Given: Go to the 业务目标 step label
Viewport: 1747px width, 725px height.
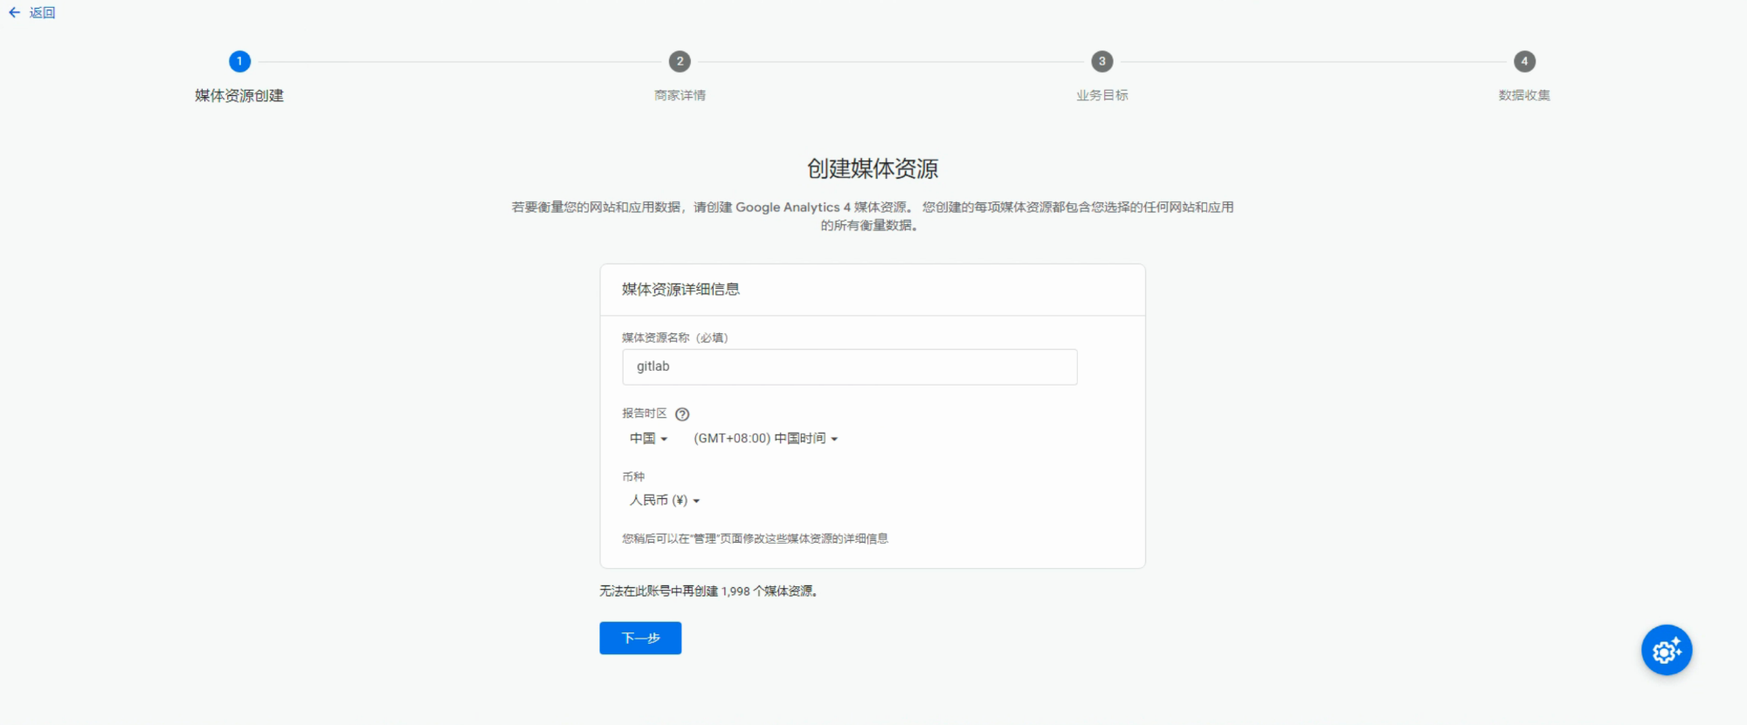Looking at the screenshot, I should coord(1101,95).
